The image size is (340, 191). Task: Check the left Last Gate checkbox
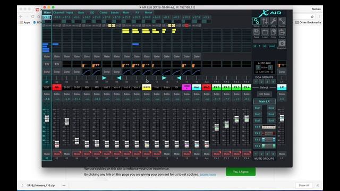257,72
